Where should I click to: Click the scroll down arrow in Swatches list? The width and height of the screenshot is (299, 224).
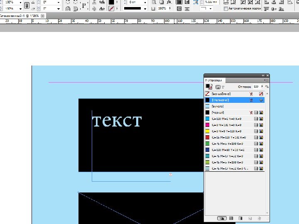(x=267, y=213)
